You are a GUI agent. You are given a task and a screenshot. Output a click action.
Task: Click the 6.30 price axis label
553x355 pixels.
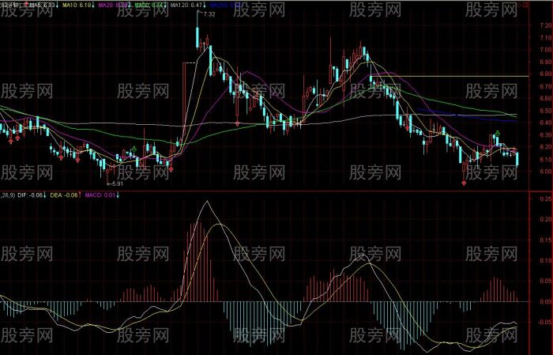coord(545,134)
